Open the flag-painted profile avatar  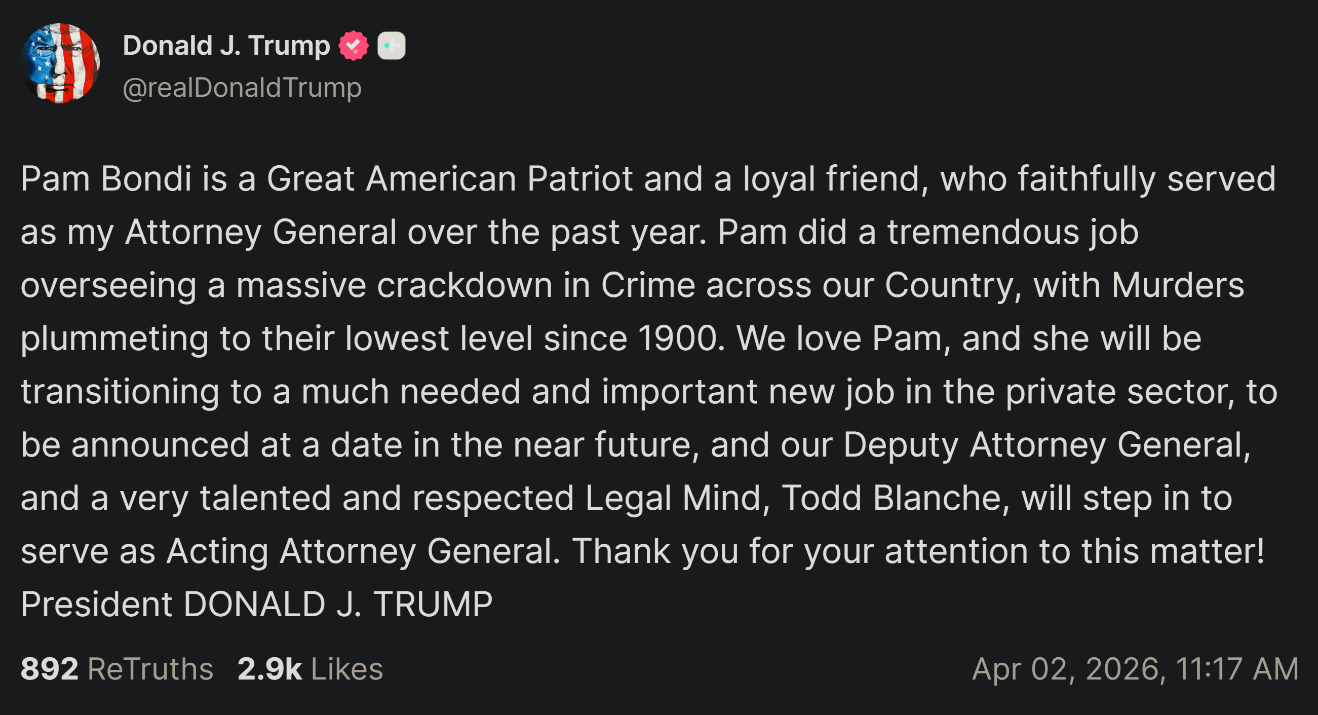click(60, 63)
